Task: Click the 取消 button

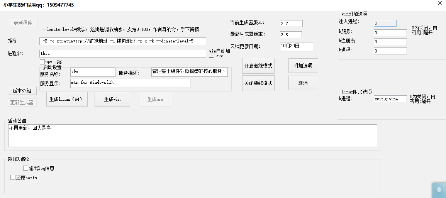Action: [303, 83]
